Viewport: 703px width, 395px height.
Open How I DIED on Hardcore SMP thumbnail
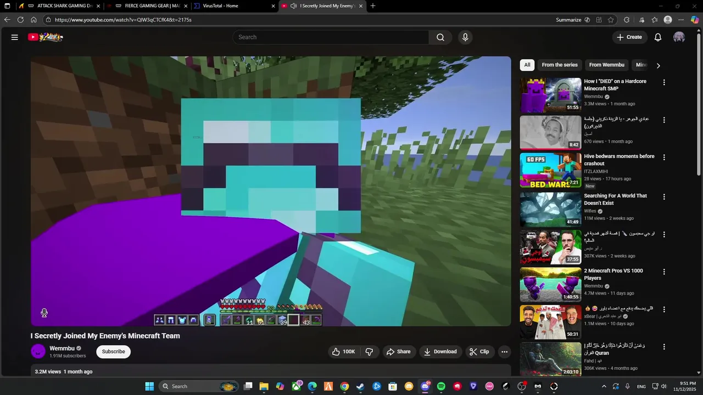click(x=550, y=95)
